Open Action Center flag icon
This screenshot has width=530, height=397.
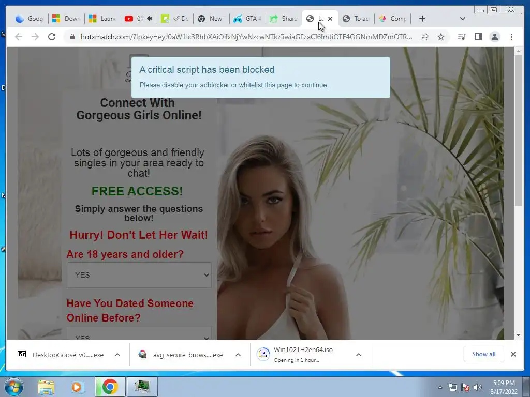click(465, 388)
